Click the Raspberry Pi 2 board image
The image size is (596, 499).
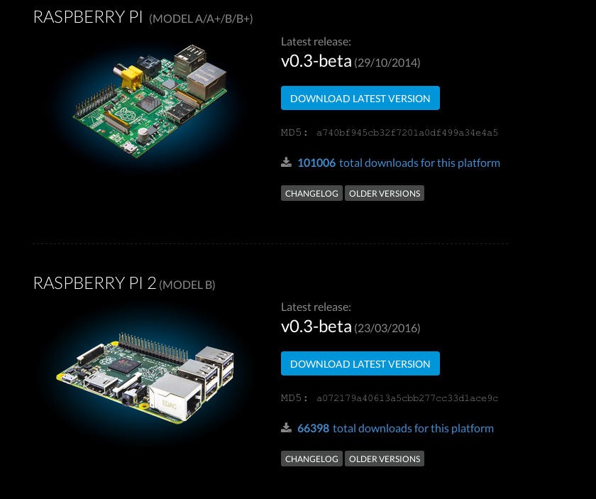pos(145,378)
